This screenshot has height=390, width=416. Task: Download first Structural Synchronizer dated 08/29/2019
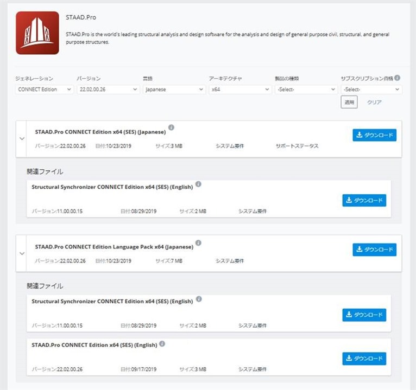point(364,200)
